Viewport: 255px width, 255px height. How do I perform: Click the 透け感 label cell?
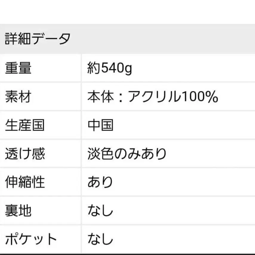coord(25,154)
